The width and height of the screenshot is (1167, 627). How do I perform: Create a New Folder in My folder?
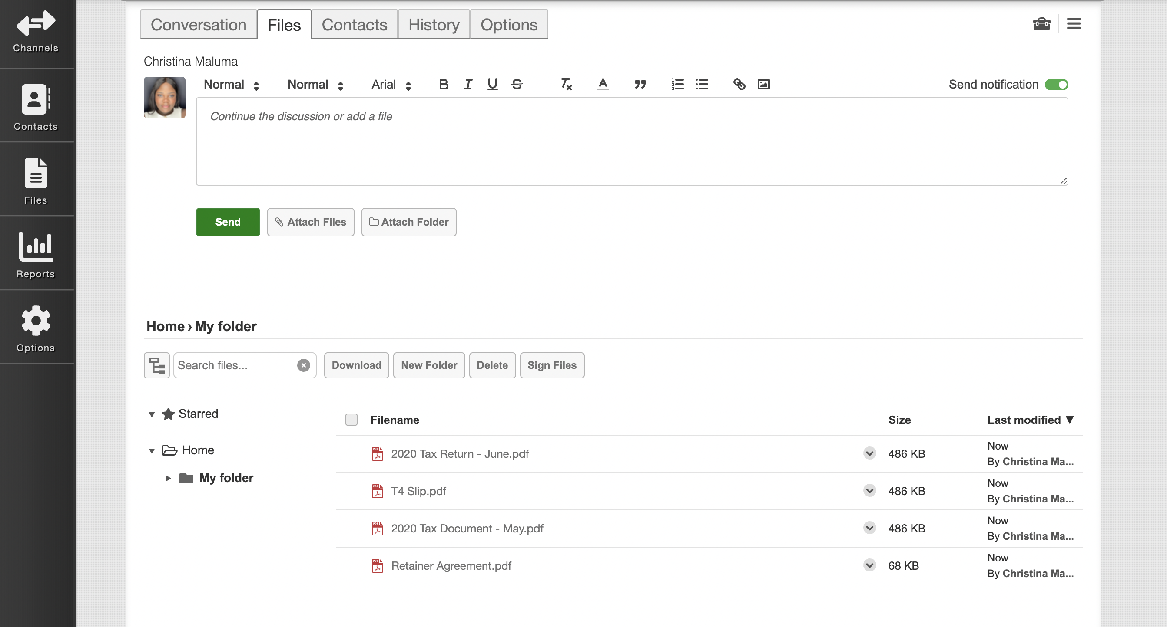(x=428, y=365)
